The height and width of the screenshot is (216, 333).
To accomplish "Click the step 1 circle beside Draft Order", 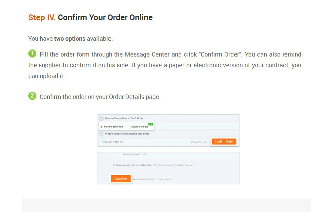I will click(101, 118).
